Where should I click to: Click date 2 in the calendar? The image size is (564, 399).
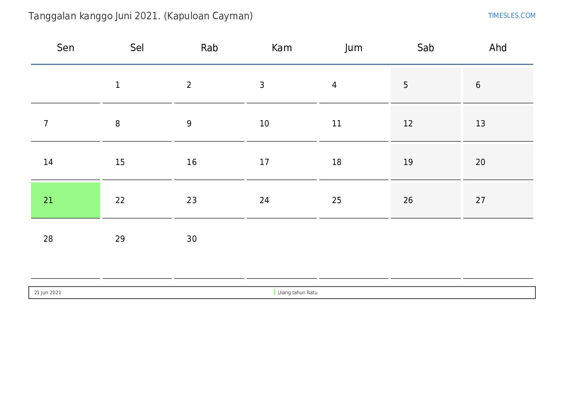click(x=209, y=85)
